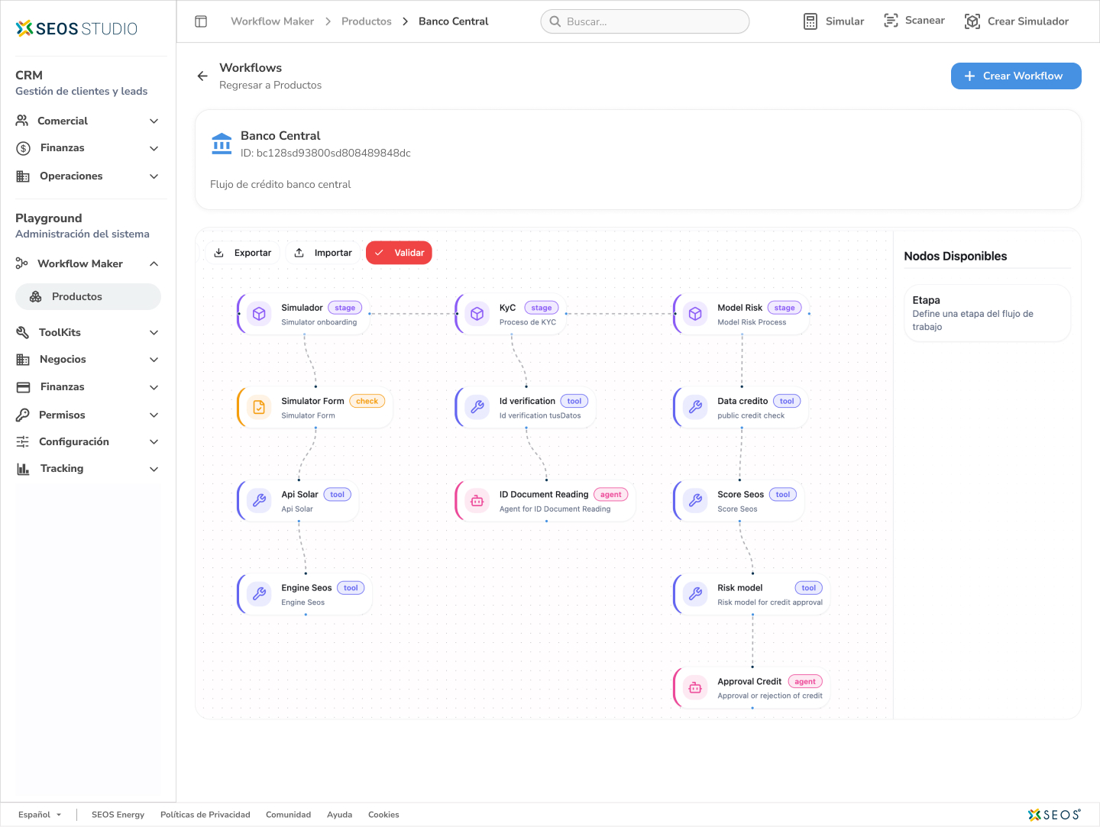Click the sidebar panel toggle icon
The height and width of the screenshot is (827, 1100).
coord(201,21)
